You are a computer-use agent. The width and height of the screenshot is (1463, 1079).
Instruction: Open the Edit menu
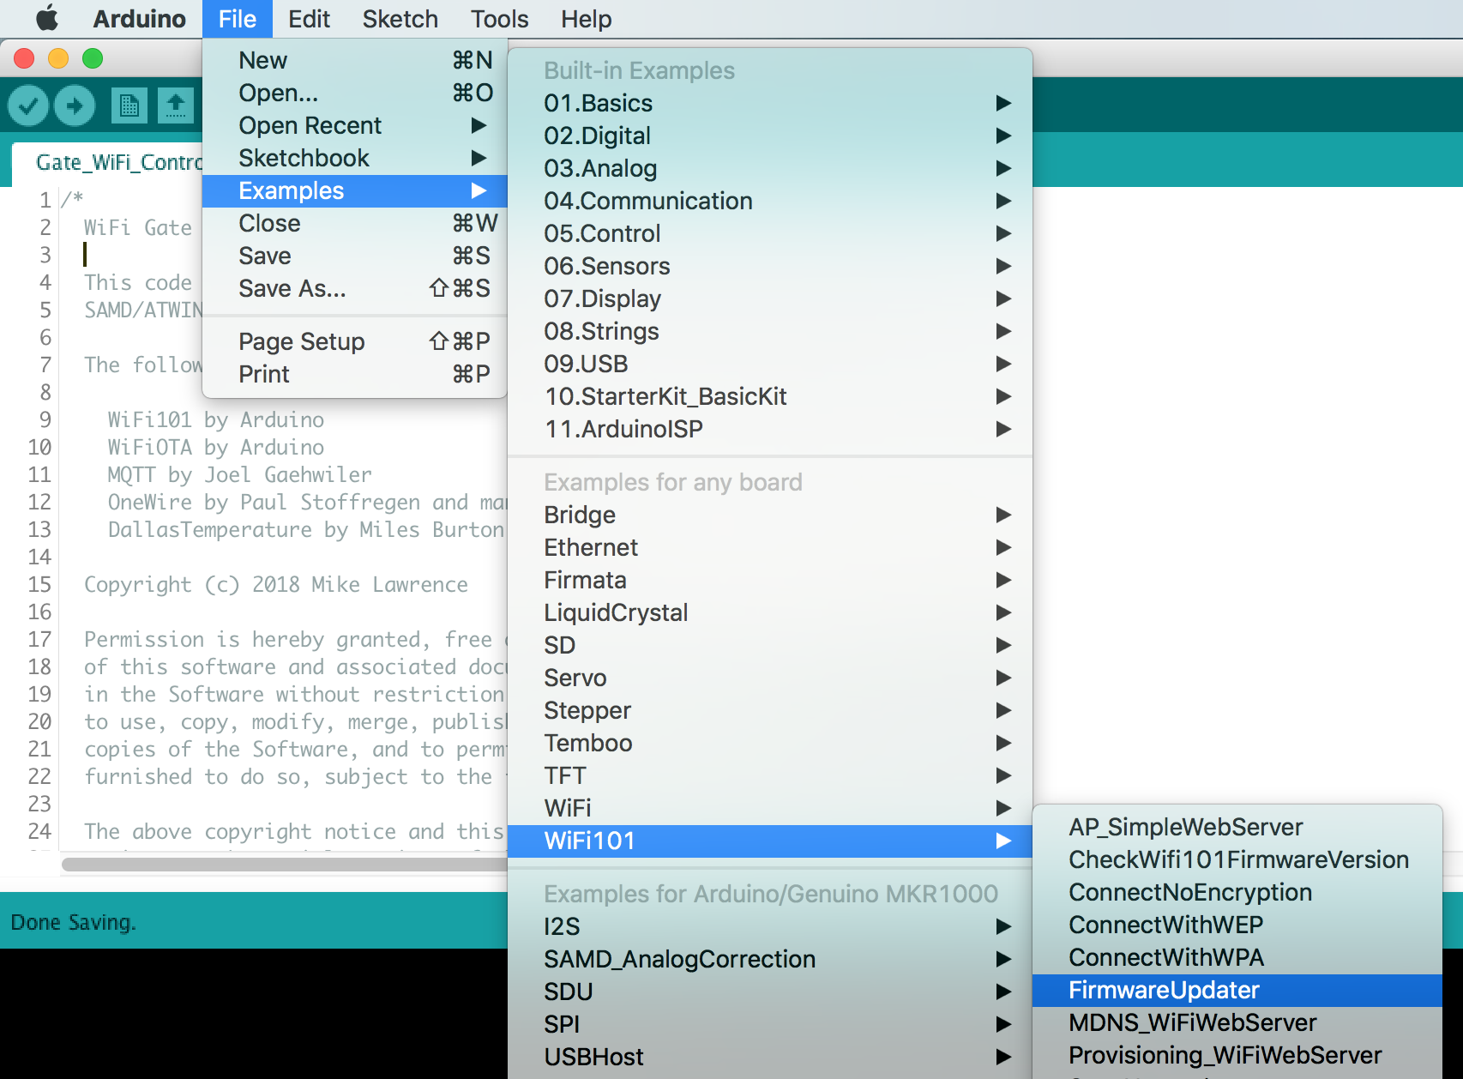coord(309,19)
